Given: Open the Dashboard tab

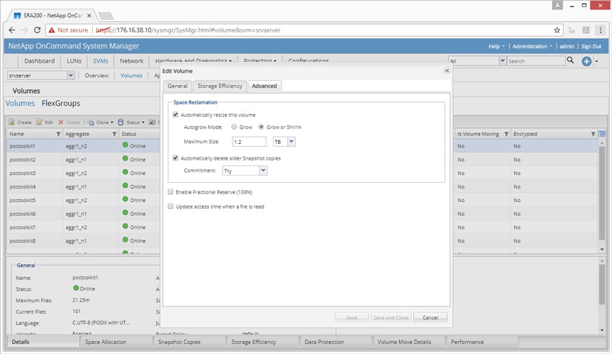Looking at the screenshot, I should (x=40, y=61).
